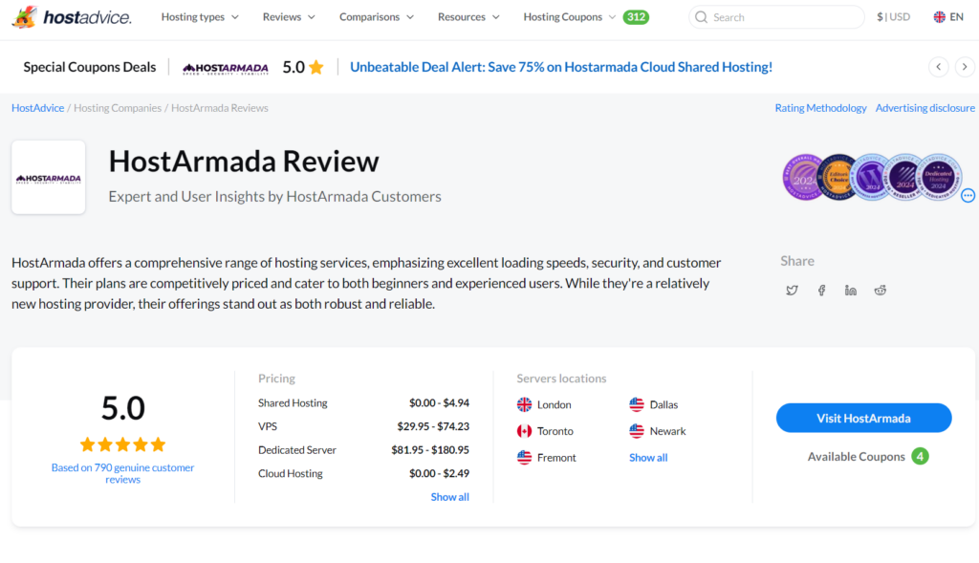The width and height of the screenshot is (979, 563).
Task: Focus the Search input field
Action: 776,17
